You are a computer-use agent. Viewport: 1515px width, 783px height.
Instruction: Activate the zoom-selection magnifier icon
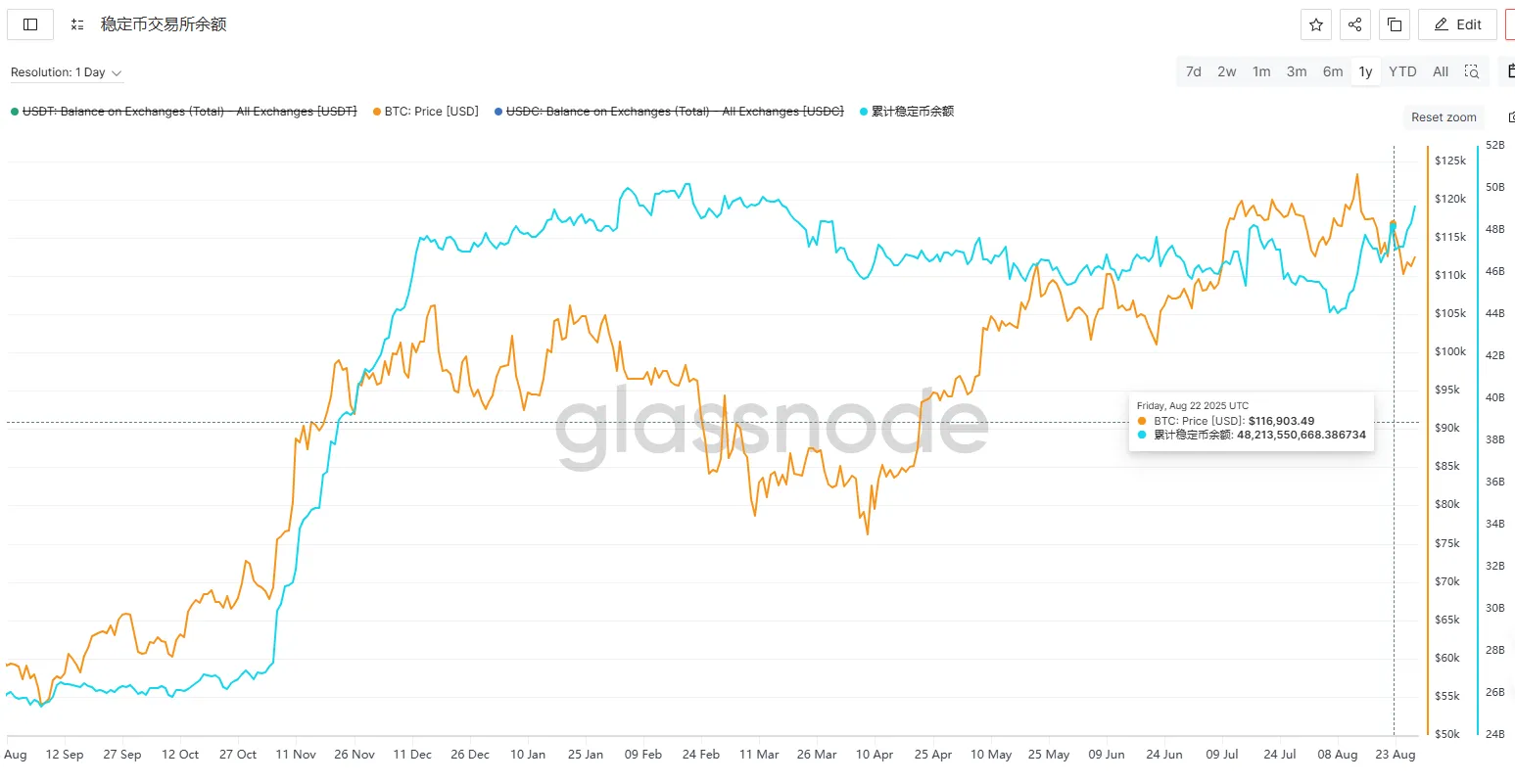tap(1472, 71)
